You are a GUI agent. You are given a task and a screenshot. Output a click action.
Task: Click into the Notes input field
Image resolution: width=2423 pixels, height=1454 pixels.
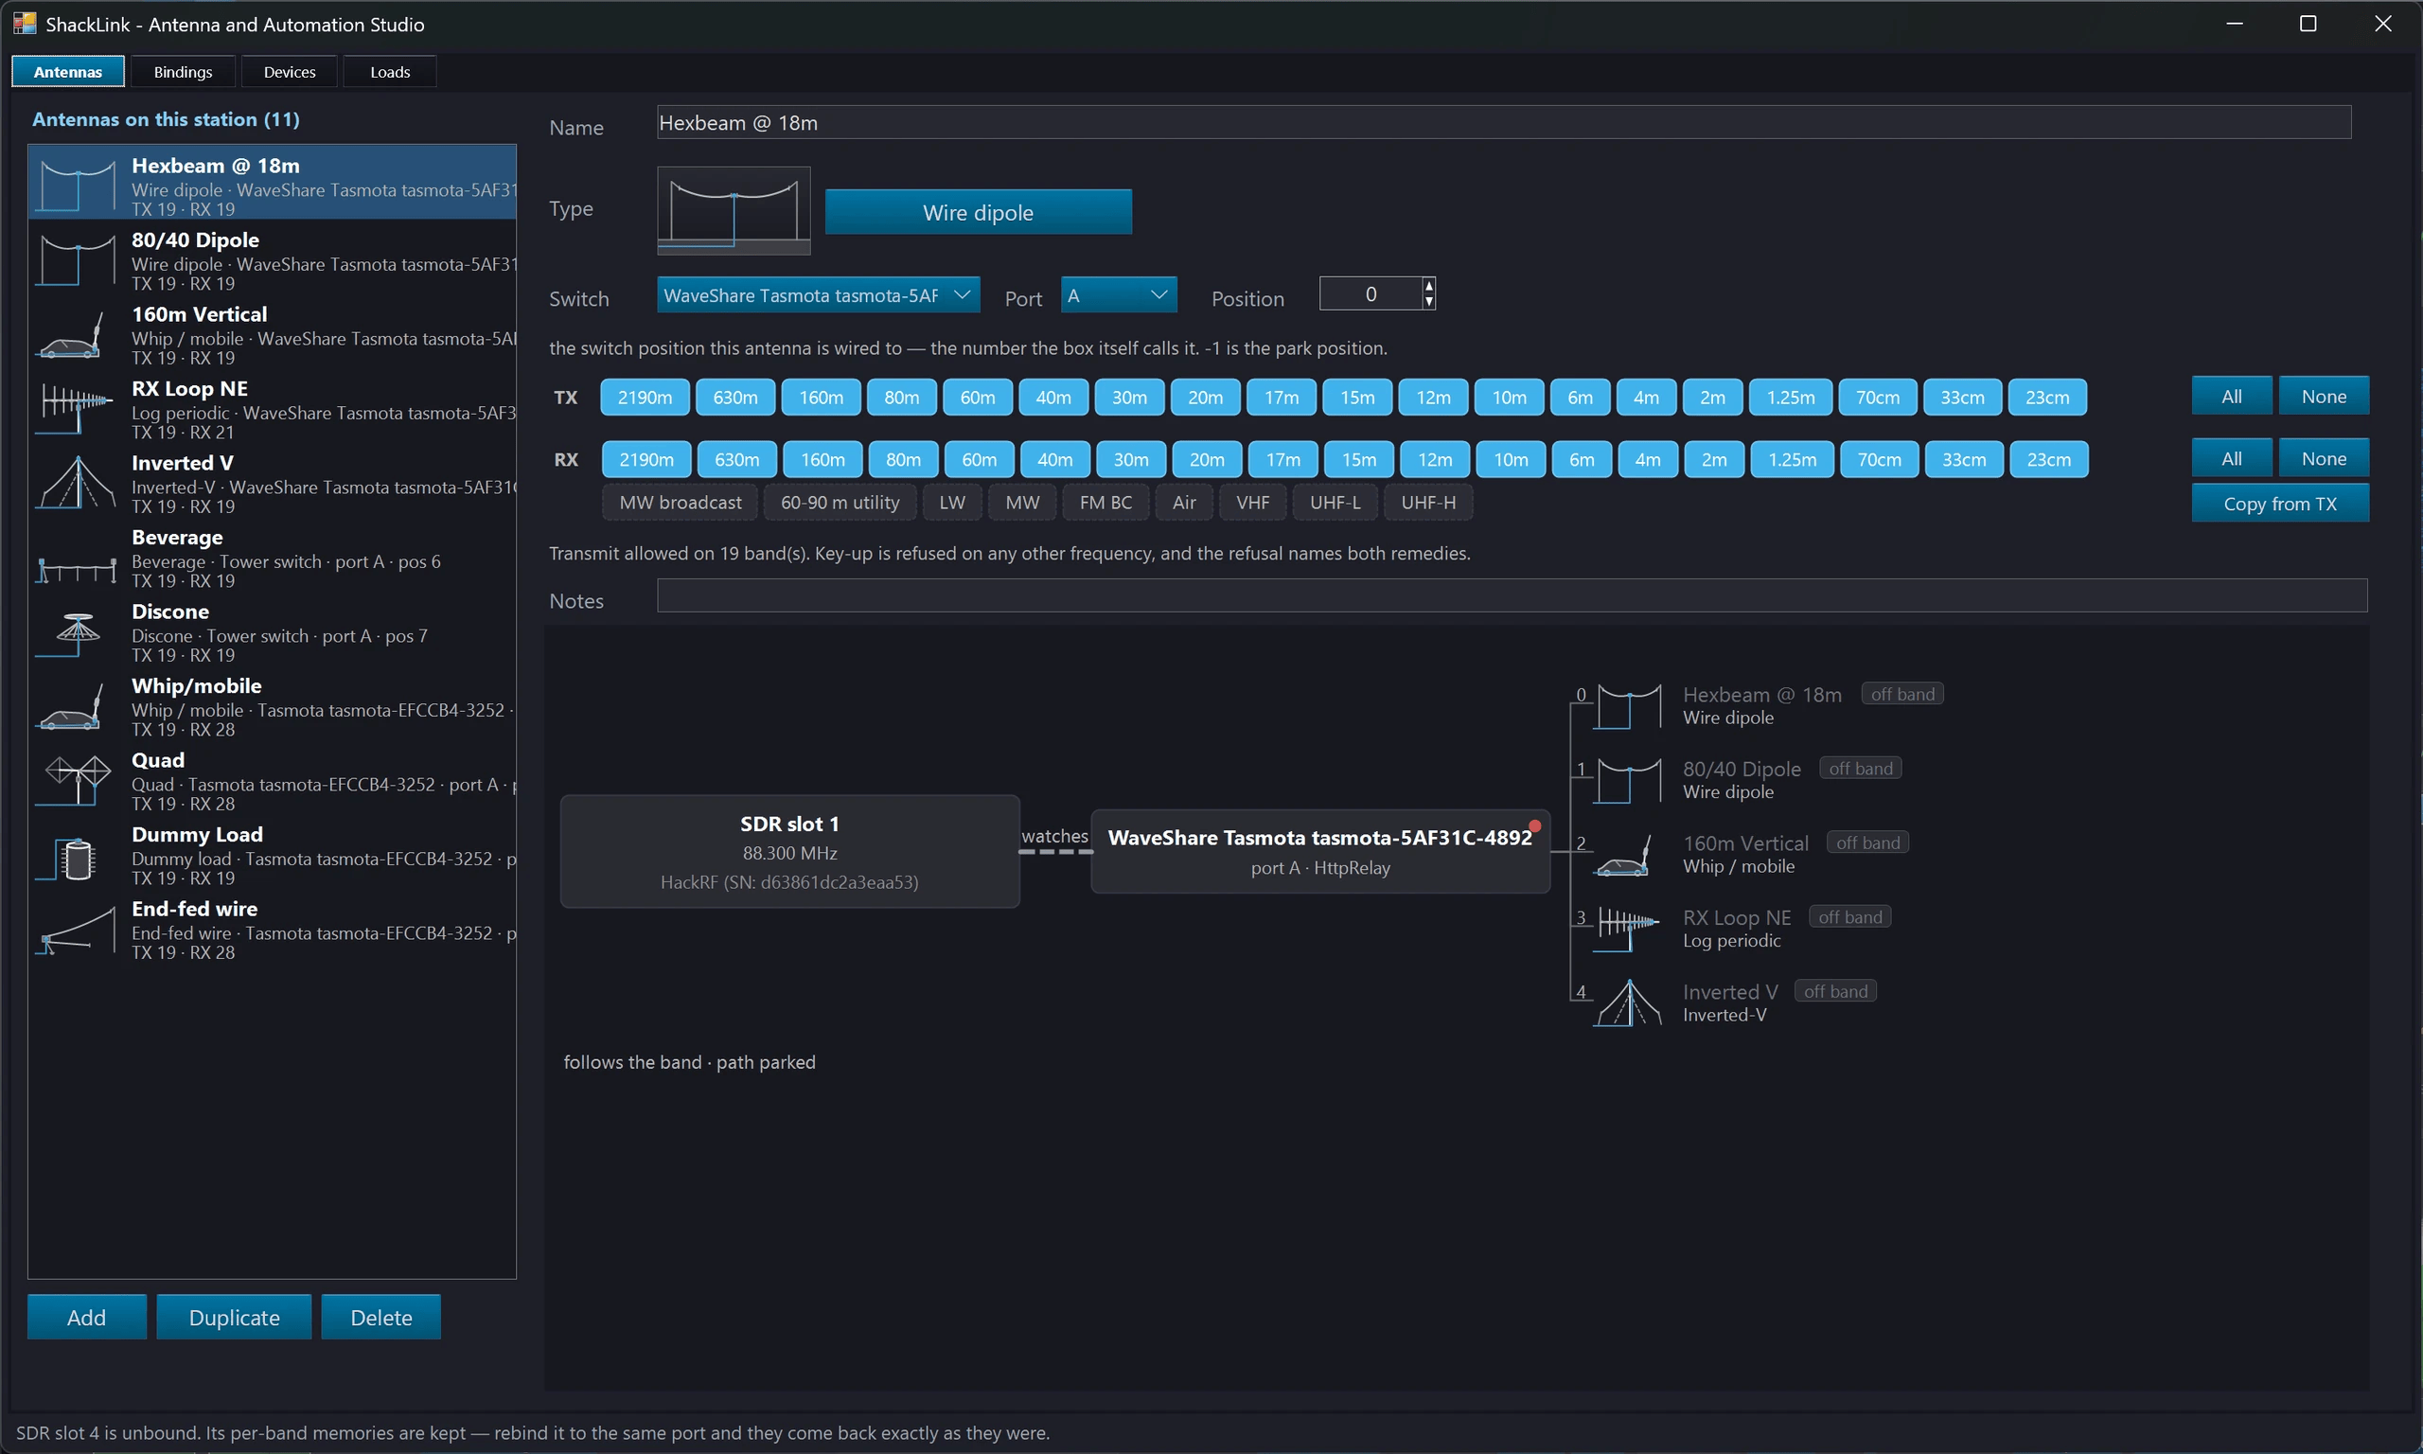tap(1512, 595)
